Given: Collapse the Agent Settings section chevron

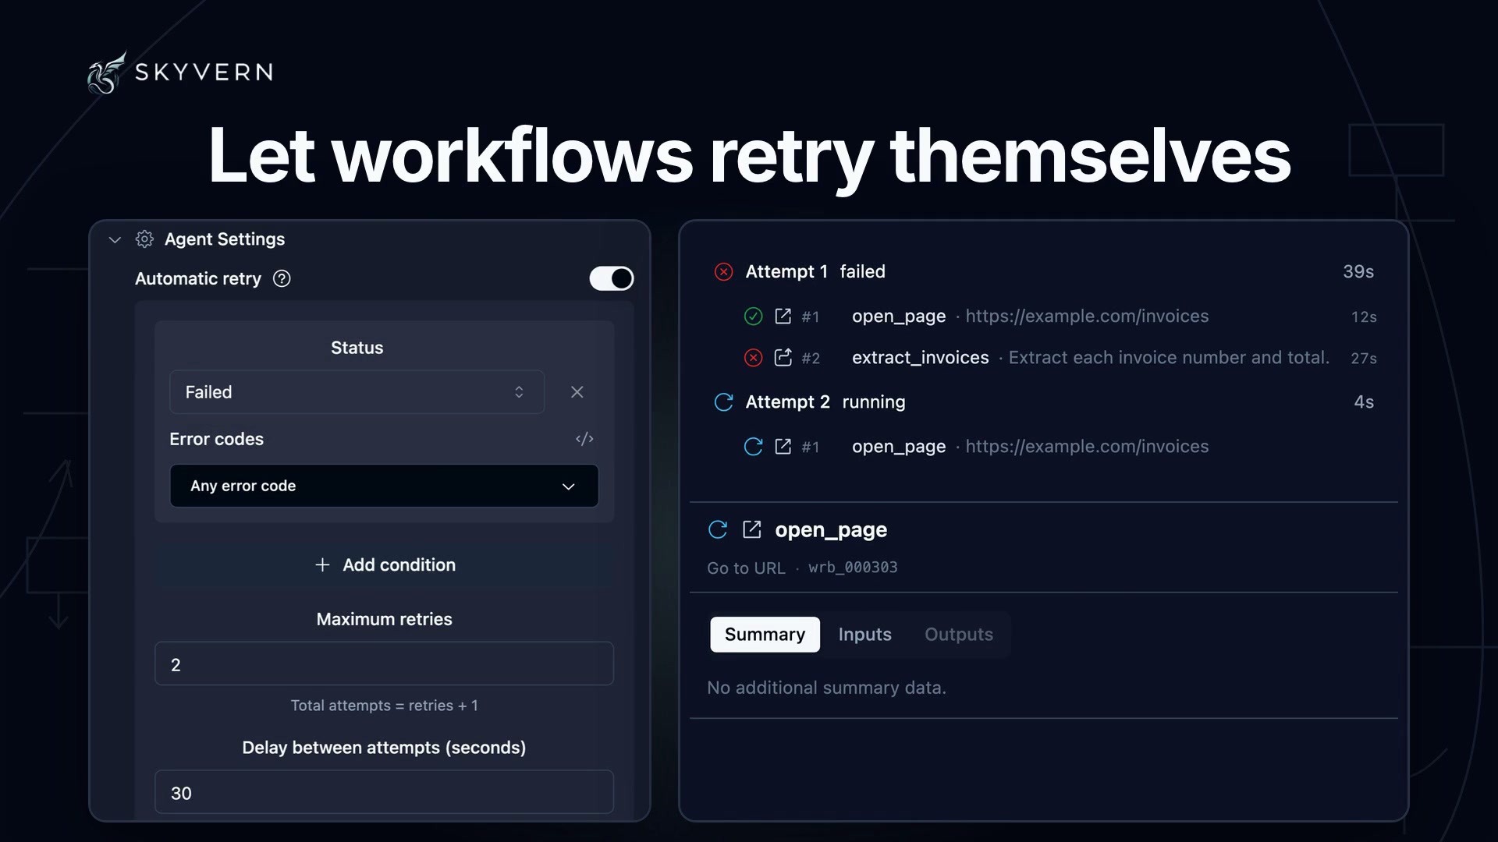Looking at the screenshot, I should [x=115, y=239].
